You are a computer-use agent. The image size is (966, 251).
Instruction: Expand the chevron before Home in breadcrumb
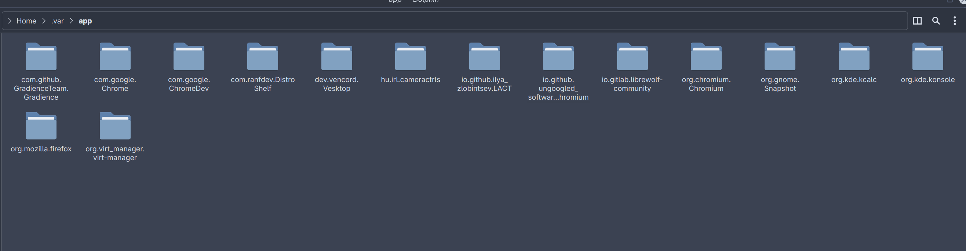tap(10, 21)
